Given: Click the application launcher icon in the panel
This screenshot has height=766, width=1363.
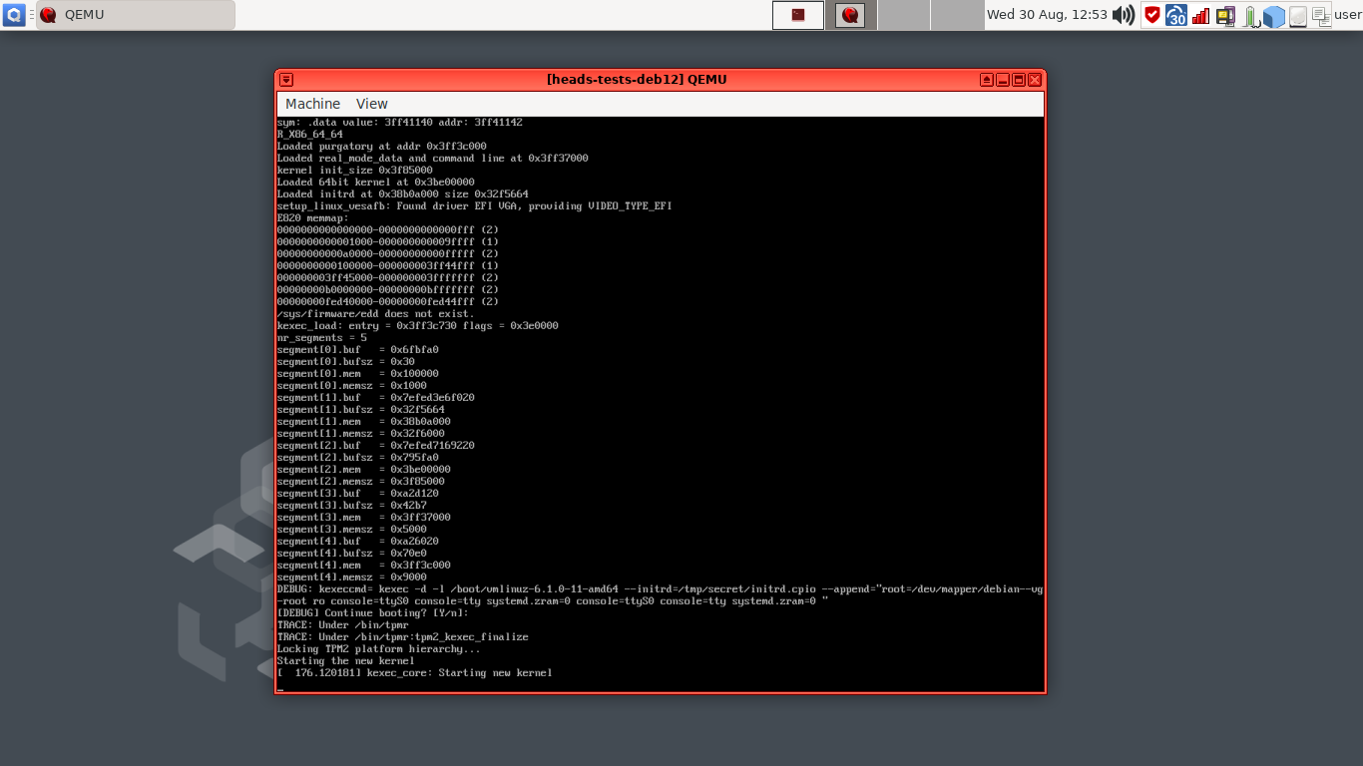Looking at the screenshot, I should click(13, 14).
